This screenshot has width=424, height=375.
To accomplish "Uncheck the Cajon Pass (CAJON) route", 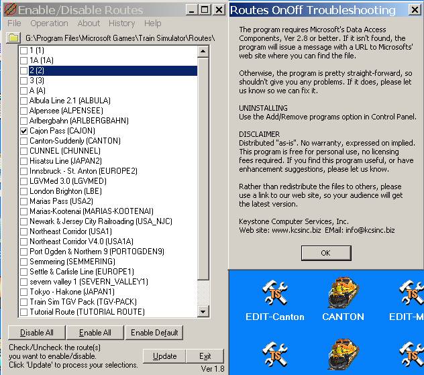I will point(23,131).
